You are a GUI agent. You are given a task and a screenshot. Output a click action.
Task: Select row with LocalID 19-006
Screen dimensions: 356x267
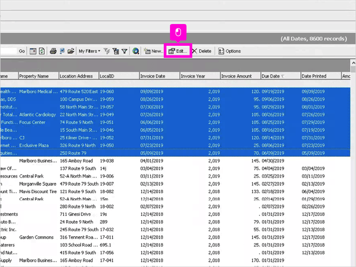pyautogui.click(x=175, y=177)
